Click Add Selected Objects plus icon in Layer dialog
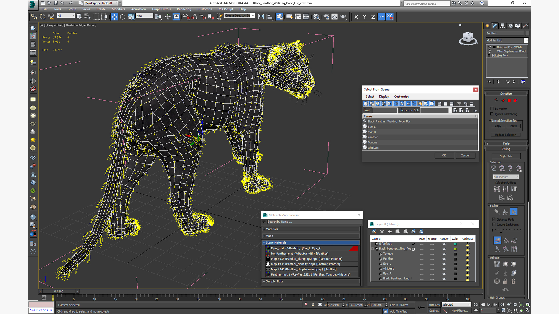Screen dimensions: 559x314 click(390, 232)
